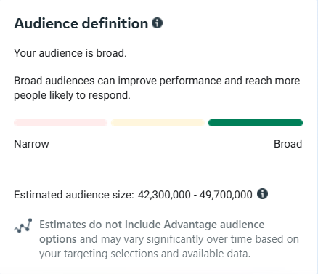
Task: Click the bold word 'options' in the note
Action: (58, 240)
